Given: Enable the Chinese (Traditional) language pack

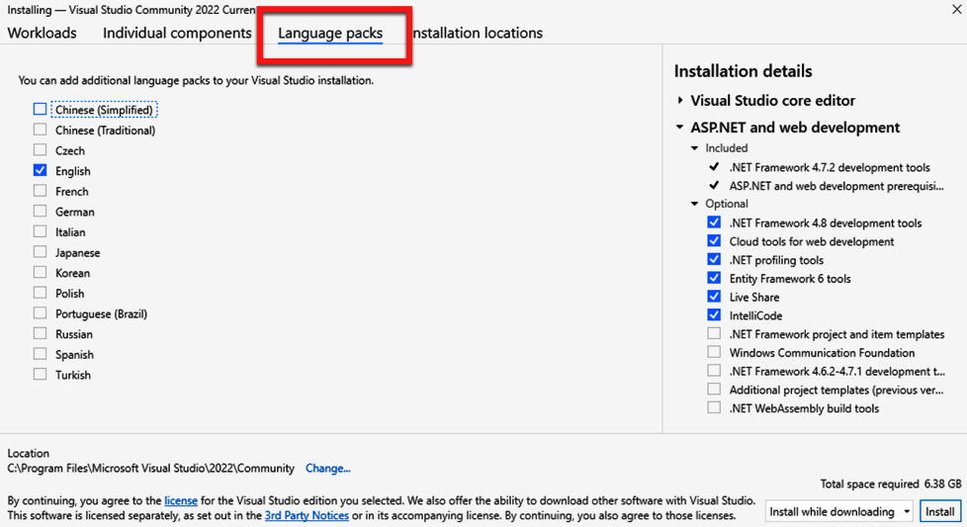Looking at the screenshot, I should coord(41,130).
